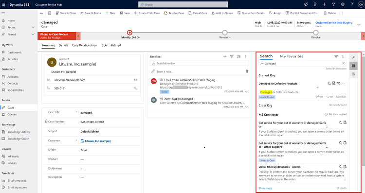Open Damaged or Defective Products article
365x193 pixels.
pyautogui.click(x=278, y=84)
